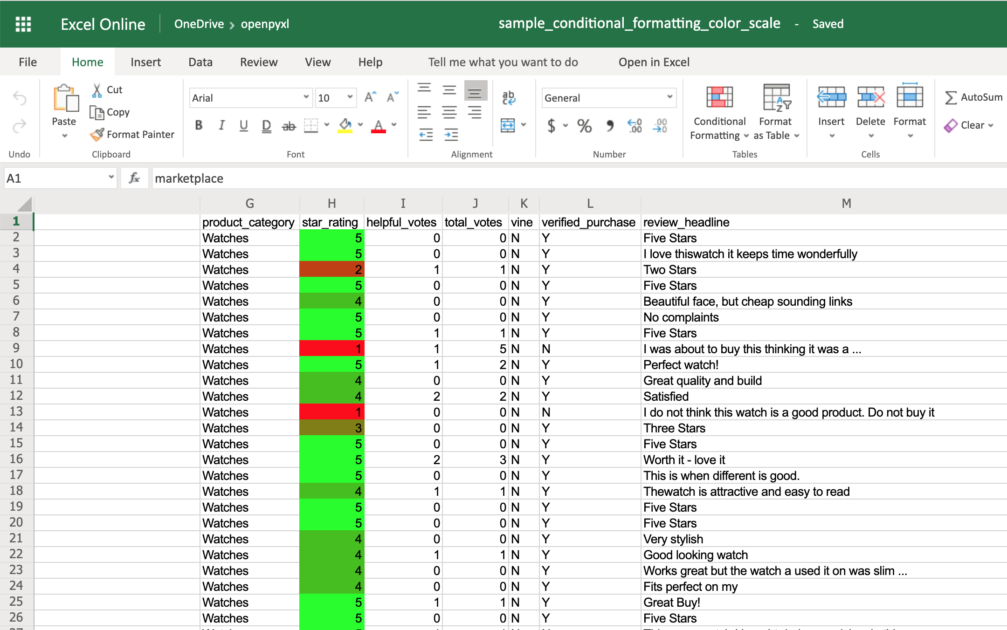The height and width of the screenshot is (630, 1007).
Task: Click Tell me what you want to do
Action: point(504,62)
